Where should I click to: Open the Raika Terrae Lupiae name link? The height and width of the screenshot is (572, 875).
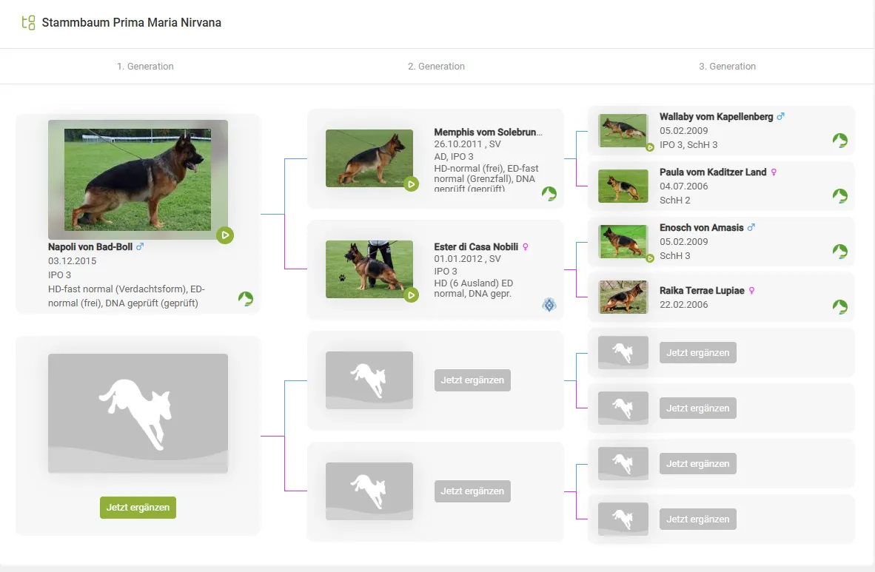pos(702,291)
